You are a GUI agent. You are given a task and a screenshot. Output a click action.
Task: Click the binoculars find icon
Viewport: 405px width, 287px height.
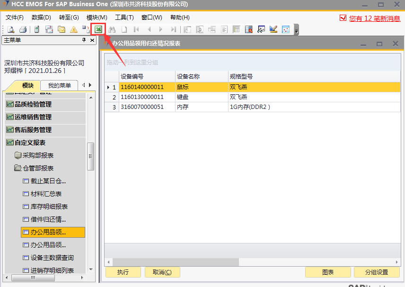112,29
